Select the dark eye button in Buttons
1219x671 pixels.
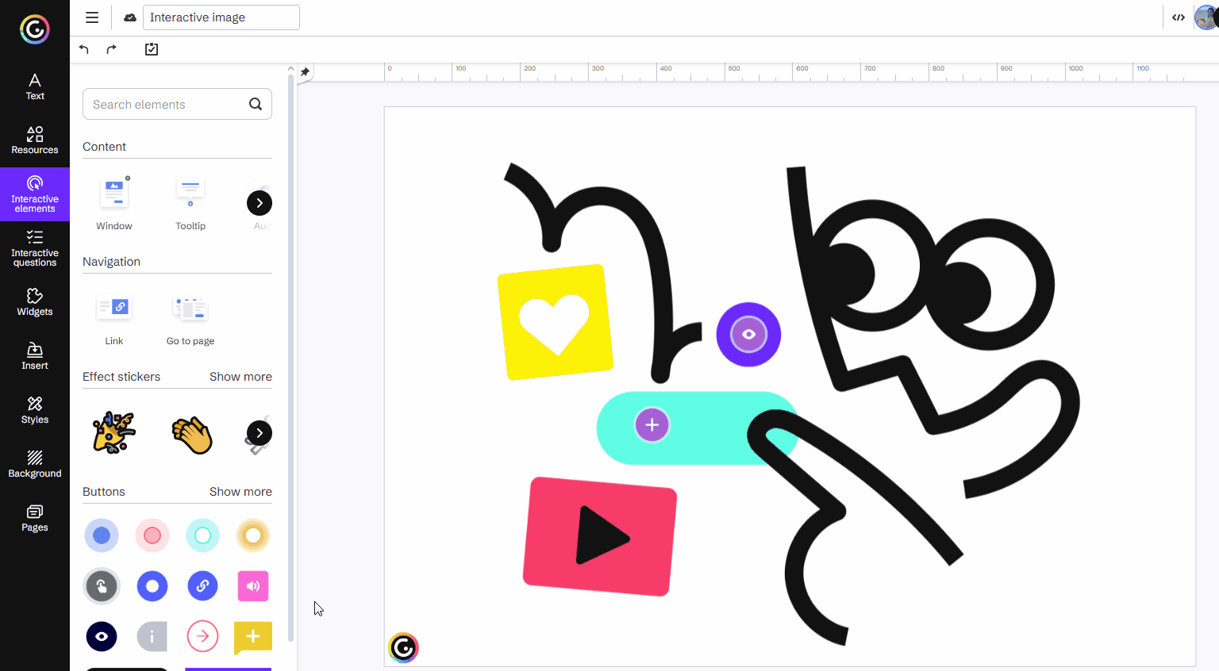(x=102, y=636)
